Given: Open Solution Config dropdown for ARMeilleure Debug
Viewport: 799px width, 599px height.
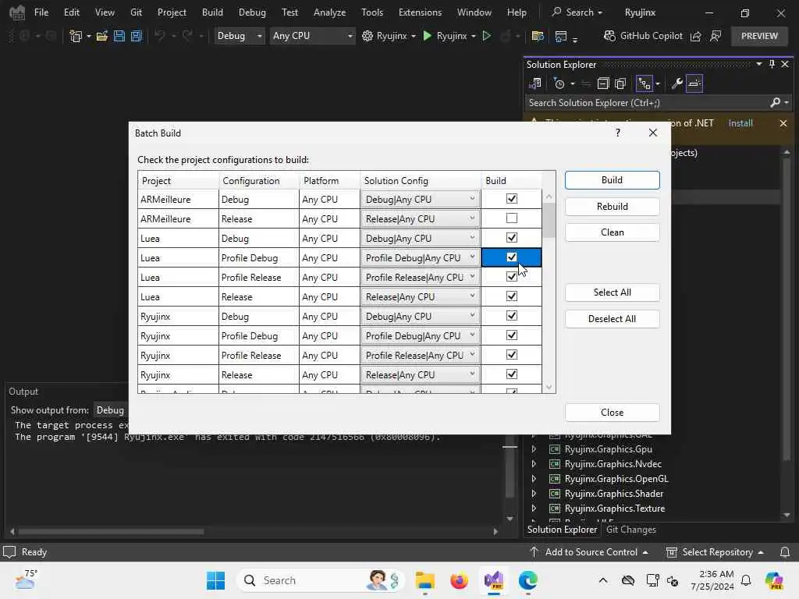Looking at the screenshot, I should pos(420,199).
